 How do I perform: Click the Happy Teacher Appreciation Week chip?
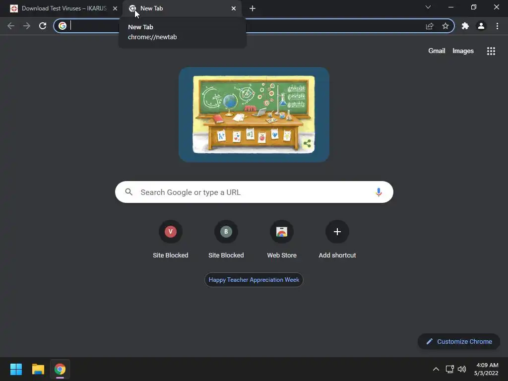point(254,280)
